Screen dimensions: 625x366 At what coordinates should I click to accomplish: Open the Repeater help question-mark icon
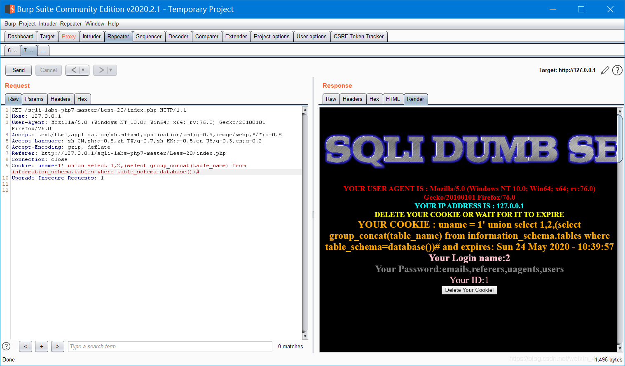pyautogui.click(x=617, y=70)
